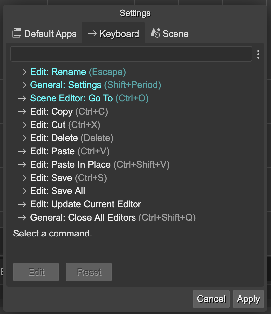Click the arrow icon beside General: Close All Editors
271x314 pixels.
tap(21, 217)
